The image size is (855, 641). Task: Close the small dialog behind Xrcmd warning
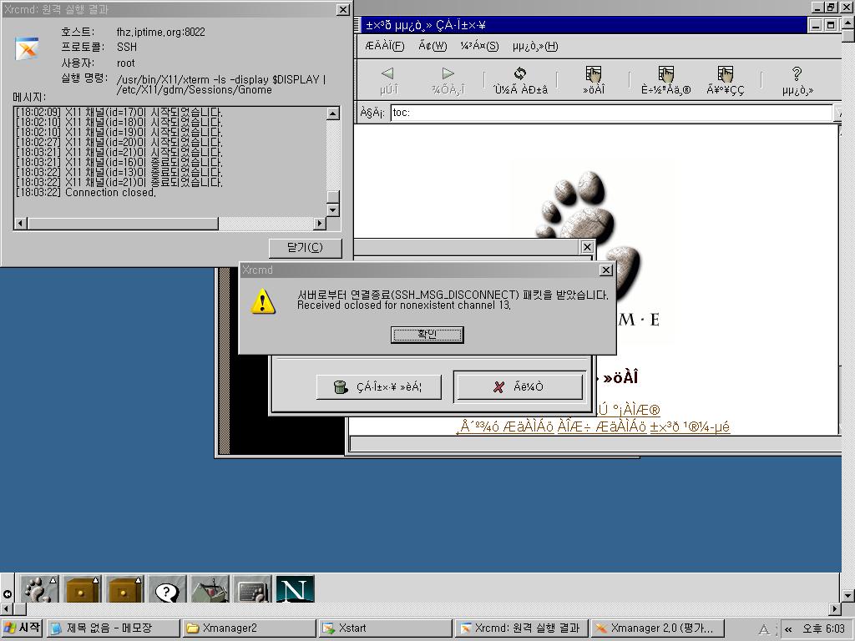(587, 247)
